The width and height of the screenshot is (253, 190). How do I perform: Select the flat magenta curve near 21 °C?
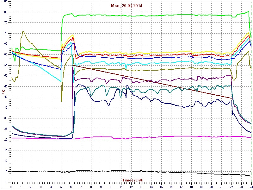158,137
